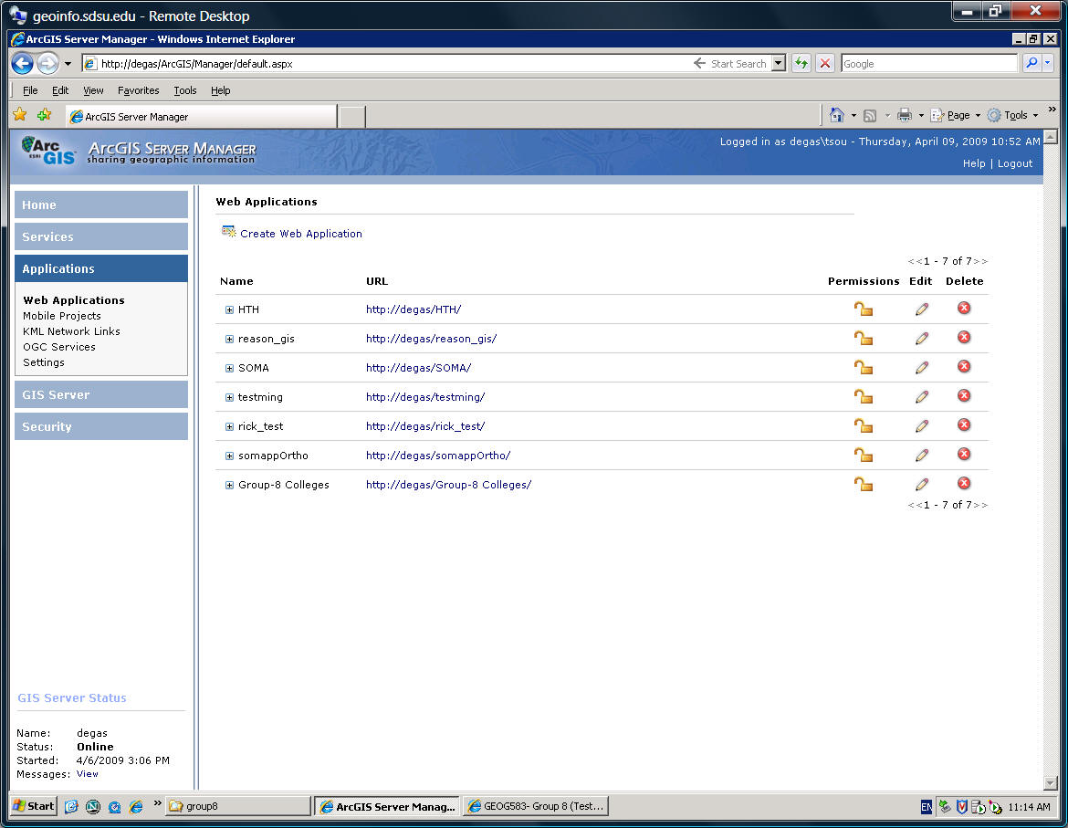This screenshot has height=828, width=1068.
Task: Delete the somappOrtho application
Action: point(964,455)
